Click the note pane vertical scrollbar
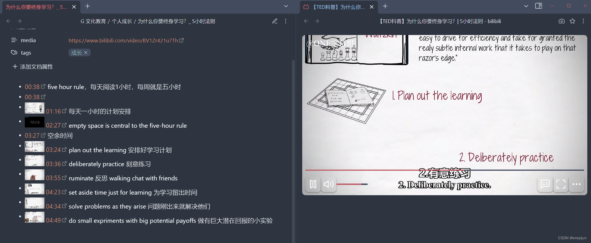The height and width of the screenshot is (243, 591). tap(293, 151)
